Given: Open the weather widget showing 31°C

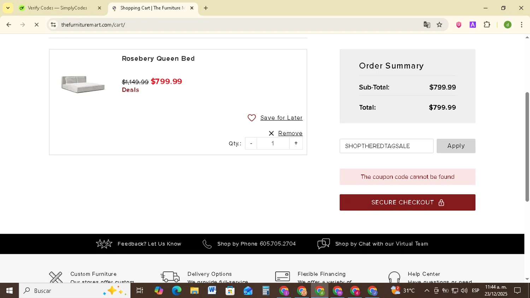Looking at the screenshot, I should tap(403, 291).
